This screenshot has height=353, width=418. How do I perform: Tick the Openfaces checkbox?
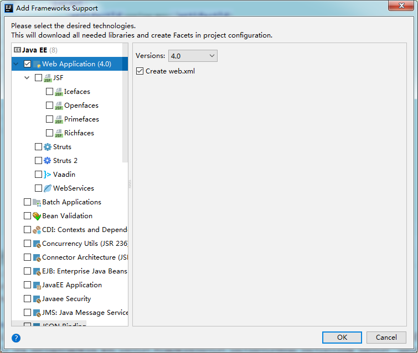[x=49, y=106]
